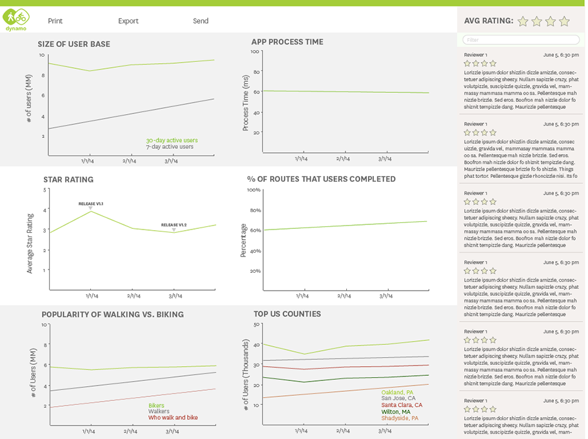The width and height of the screenshot is (588, 439).
Task: Open the Print option
Action: (55, 21)
